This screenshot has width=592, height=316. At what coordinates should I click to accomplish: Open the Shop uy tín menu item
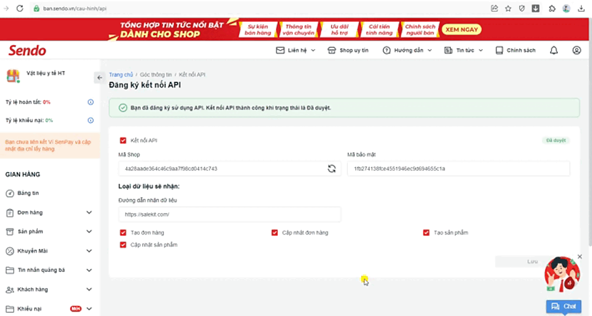click(349, 50)
